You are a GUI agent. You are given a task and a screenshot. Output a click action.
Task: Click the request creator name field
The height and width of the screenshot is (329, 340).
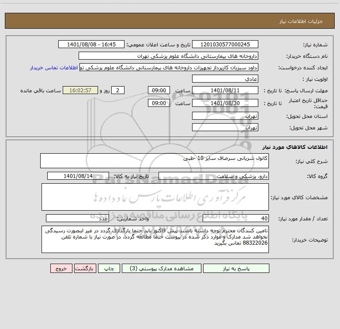click(x=169, y=68)
